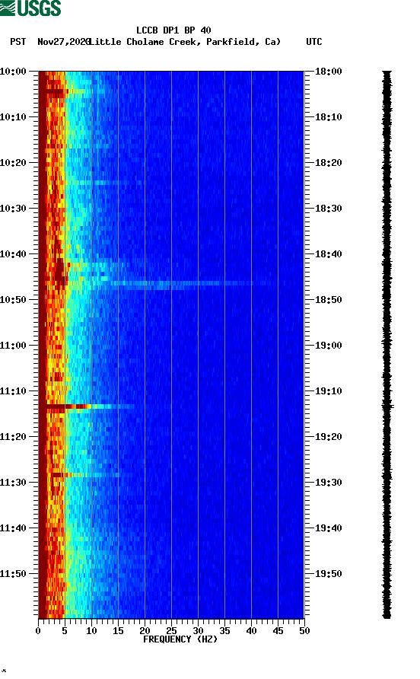The width and height of the screenshot is (420, 679).
Task: Click the 45 Hz frequency axis label
Action: 278,631
